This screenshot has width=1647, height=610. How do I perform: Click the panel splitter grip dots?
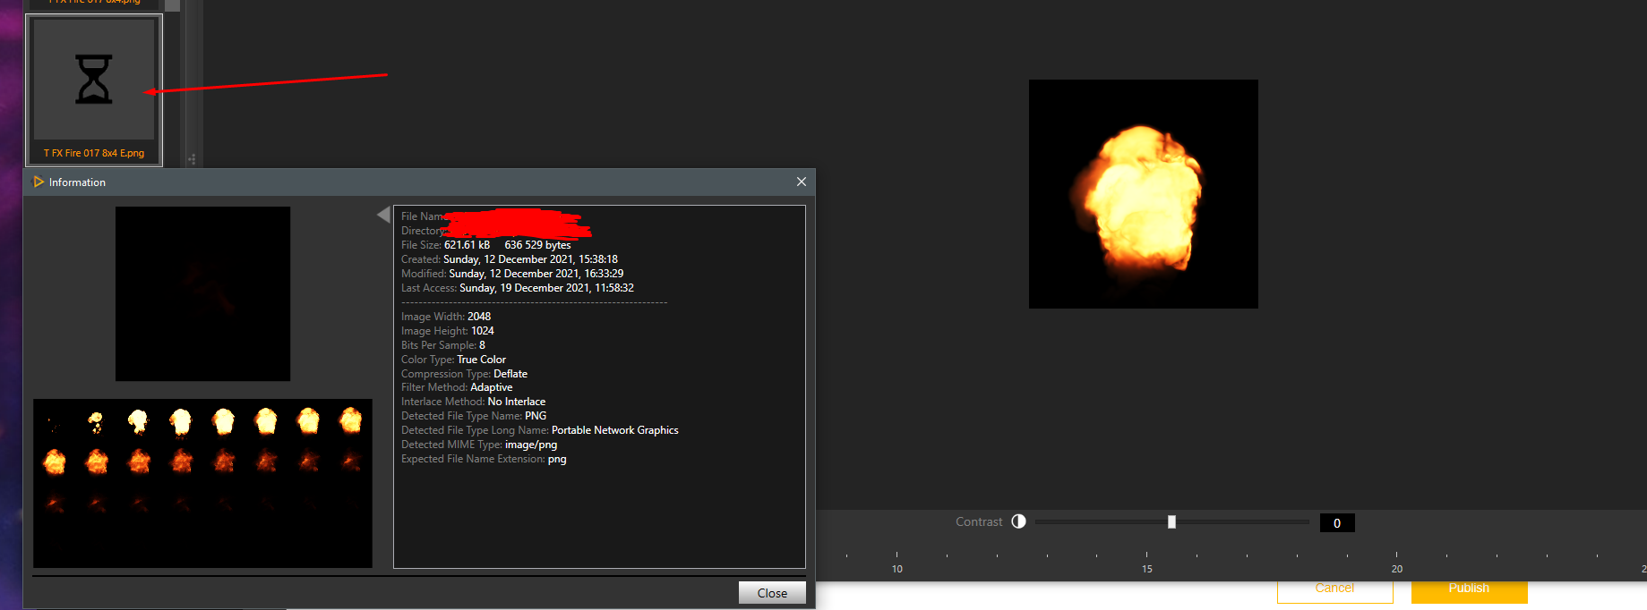point(192,159)
